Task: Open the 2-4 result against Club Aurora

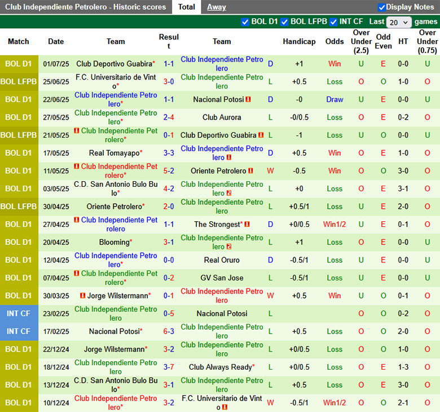Action: coord(169,117)
